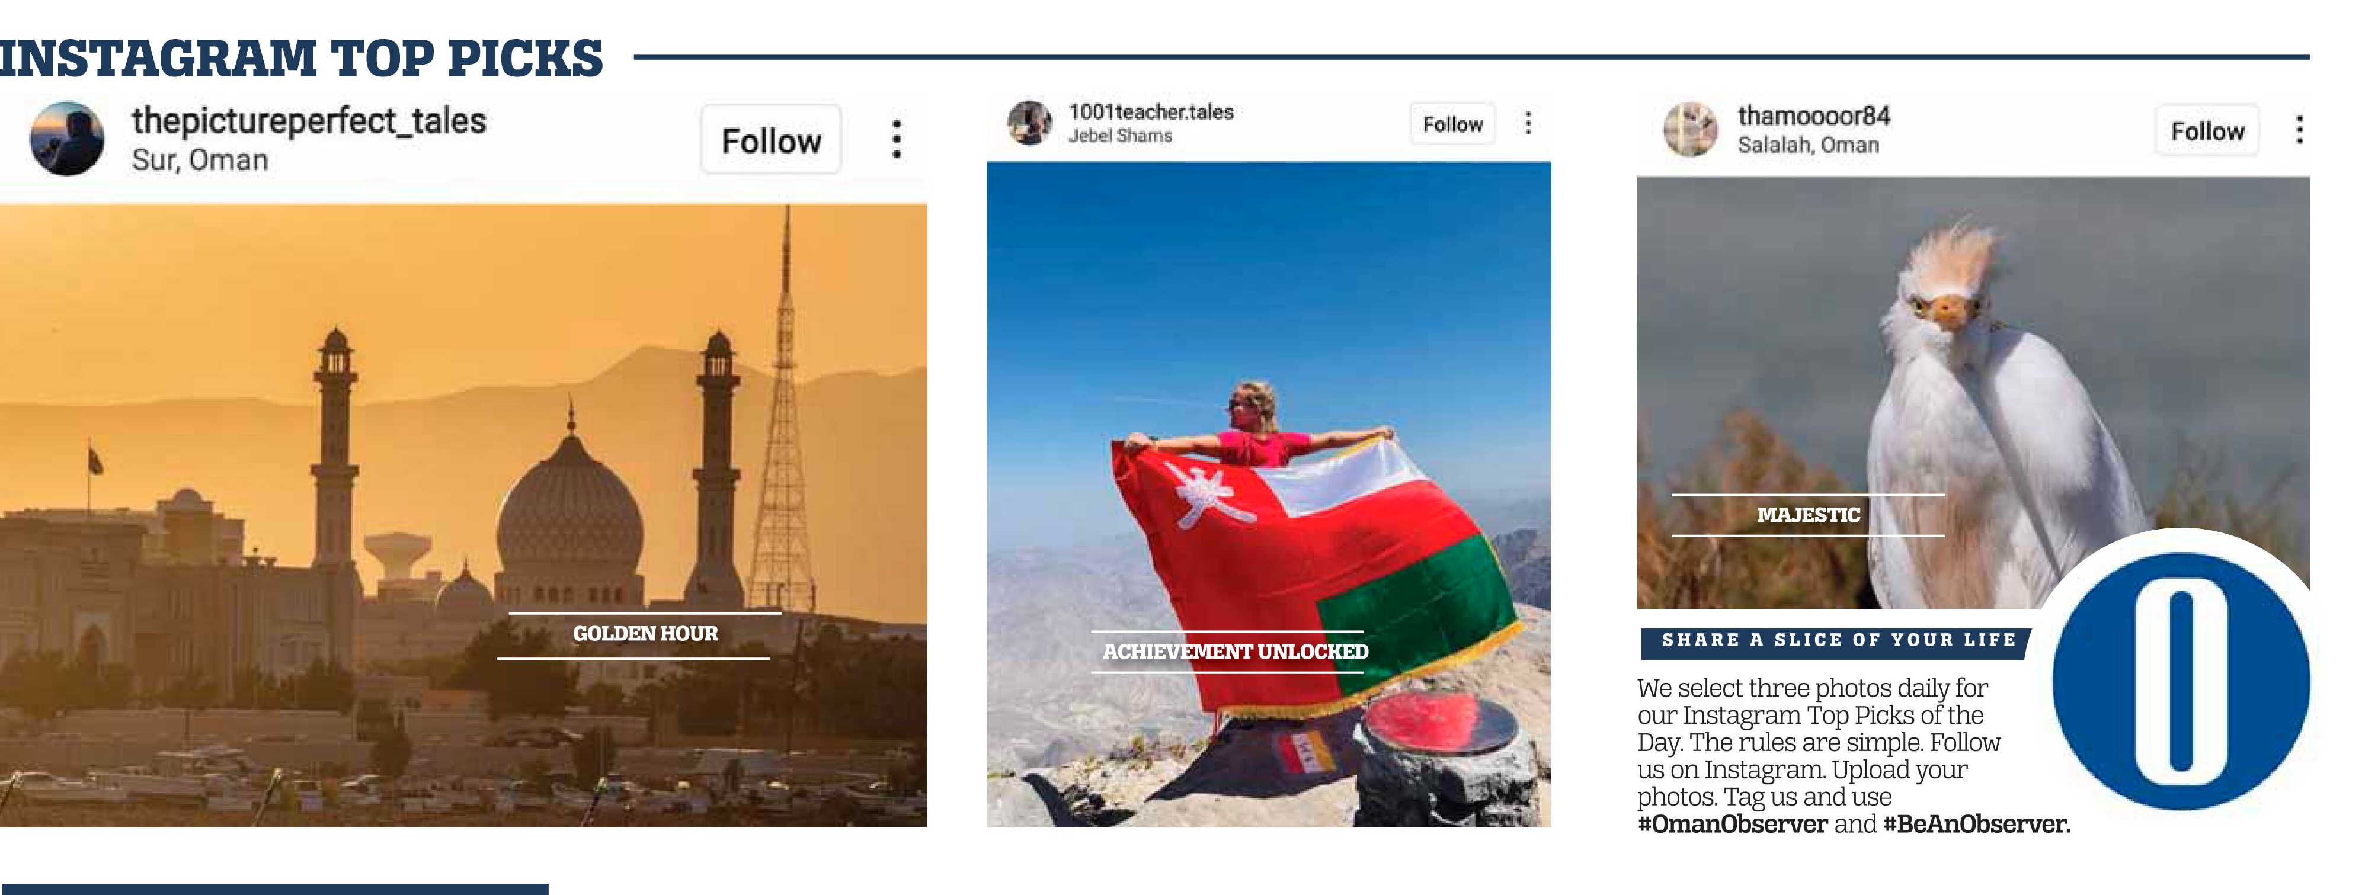Open the Achievement Unlocked flag photo
Image resolution: width=2378 pixels, height=895 pixels.
[x=1269, y=493]
